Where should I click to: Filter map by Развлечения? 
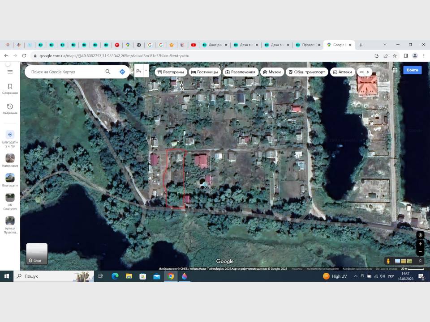[241, 72]
